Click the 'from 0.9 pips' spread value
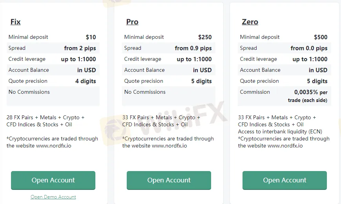Image resolution: width=341 pixels, height=204 pixels. point(193,48)
